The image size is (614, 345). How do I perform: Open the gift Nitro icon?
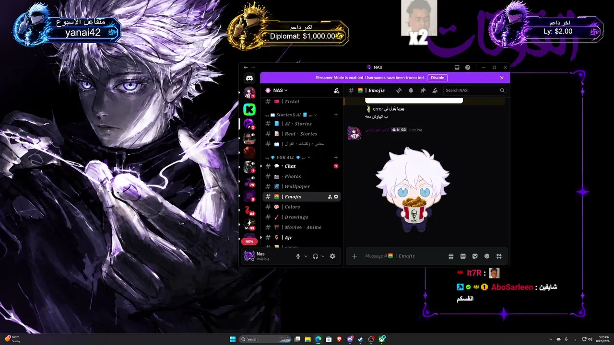click(451, 256)
